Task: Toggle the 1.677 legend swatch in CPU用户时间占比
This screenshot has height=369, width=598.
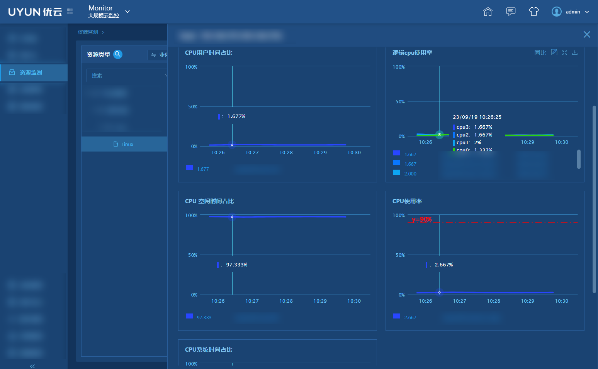Action: click(x=189, y=168)
